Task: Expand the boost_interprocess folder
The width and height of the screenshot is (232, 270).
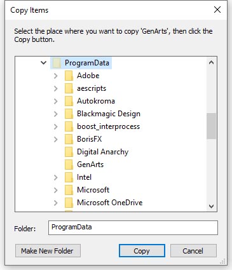Action: click(x=56, y=126)
